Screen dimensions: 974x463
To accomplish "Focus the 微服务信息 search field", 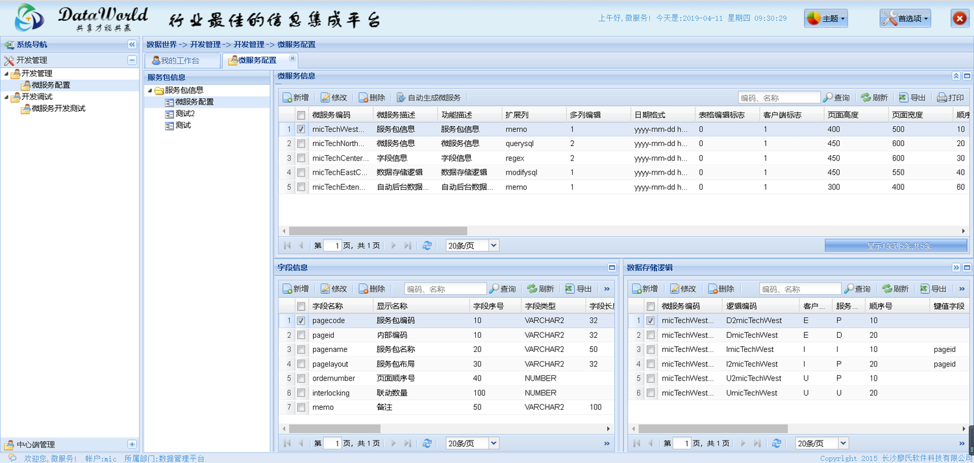I will point(779,97).
